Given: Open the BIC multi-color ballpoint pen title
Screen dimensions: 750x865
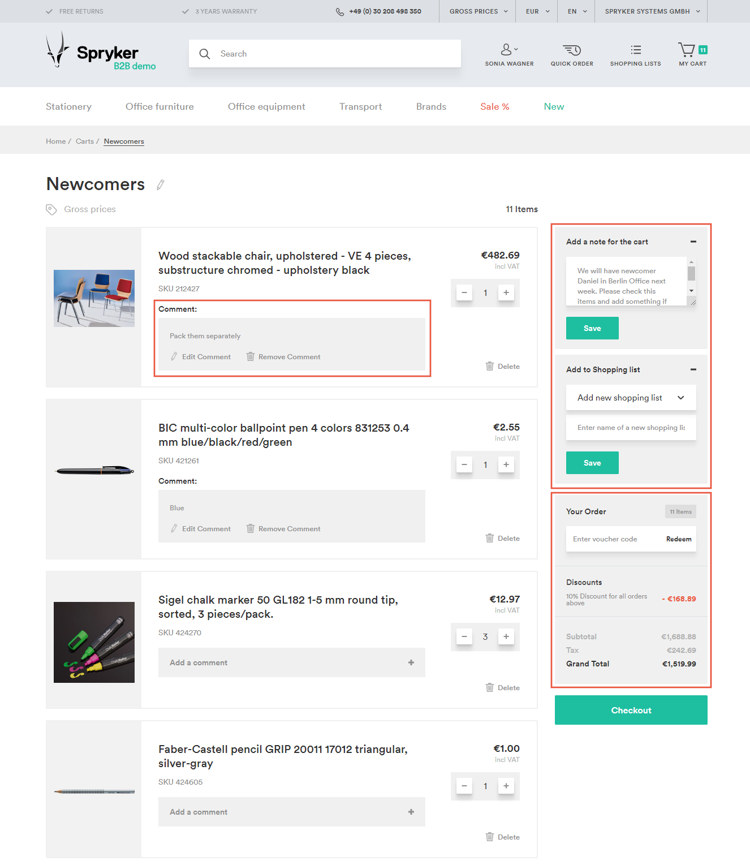Looking at the screenshot, I should point(284,435).
